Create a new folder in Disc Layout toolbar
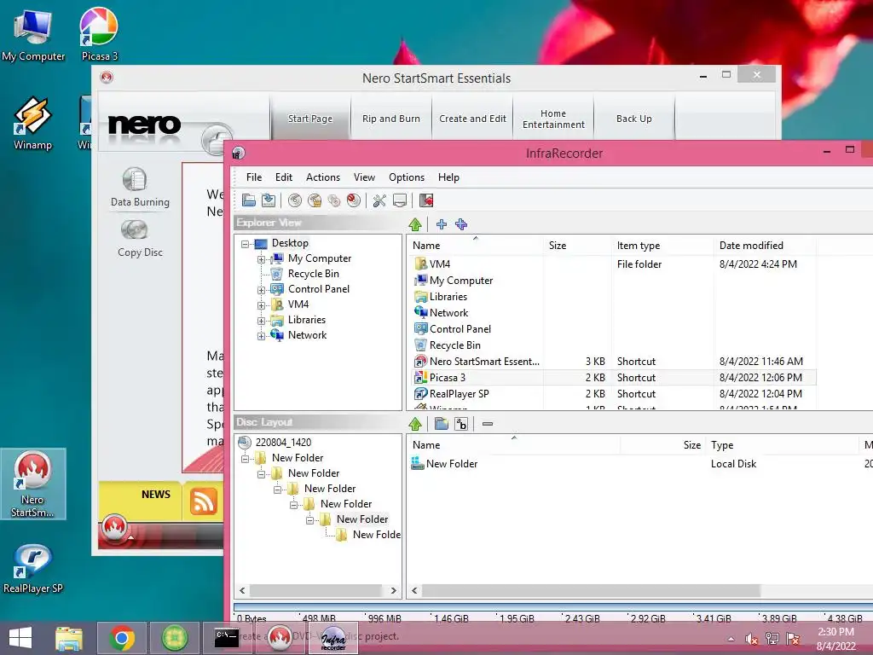873x655 pixels. (x=442, y=424)
